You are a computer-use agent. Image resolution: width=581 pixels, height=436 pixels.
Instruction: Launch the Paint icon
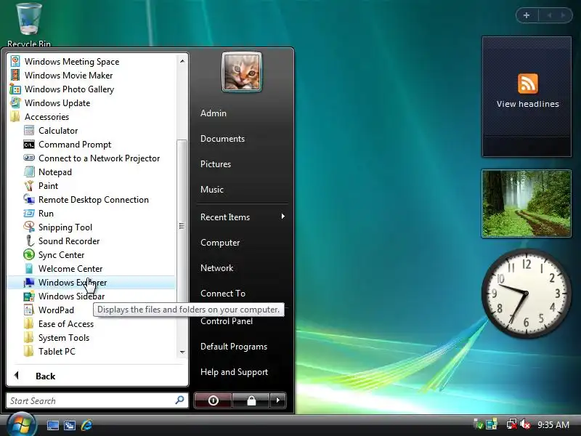[29, 185]
